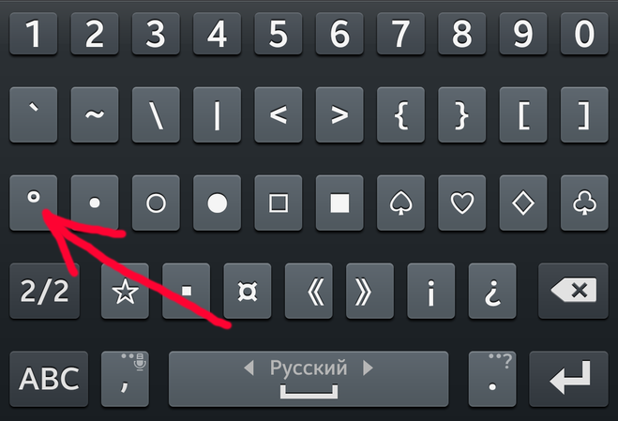Tap the club suit symbol key

coord(584,203)
